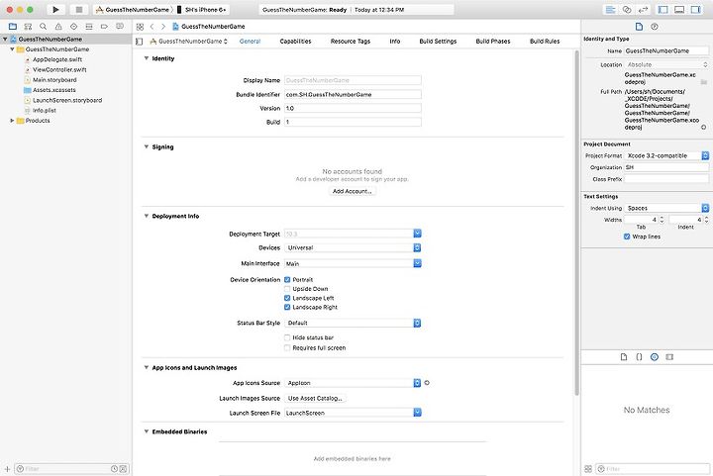Viewport: 713px width, 476px height.
Task: Show the File inspector
Action: point(639,27)
